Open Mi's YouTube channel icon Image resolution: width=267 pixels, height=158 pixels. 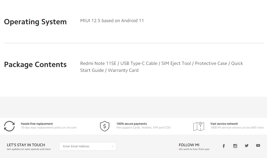(258, 145)
